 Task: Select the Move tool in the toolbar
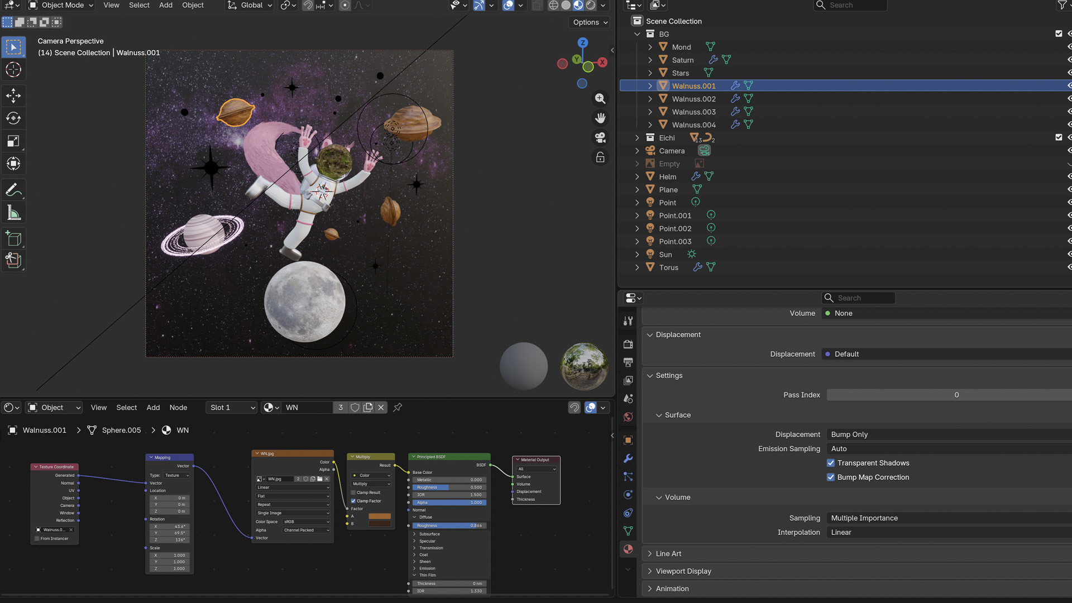pos(13,95)
